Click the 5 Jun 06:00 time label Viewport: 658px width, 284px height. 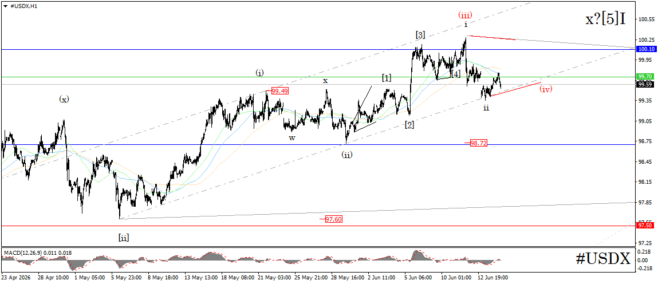coord(418,278)
